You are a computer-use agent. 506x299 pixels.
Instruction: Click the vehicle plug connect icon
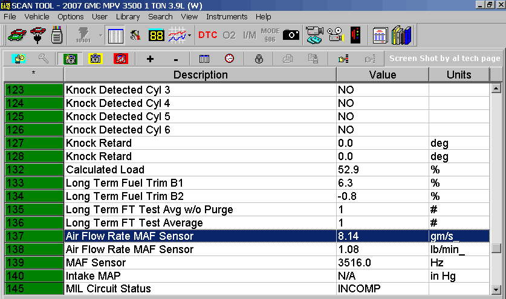click(x=37, y=35)
